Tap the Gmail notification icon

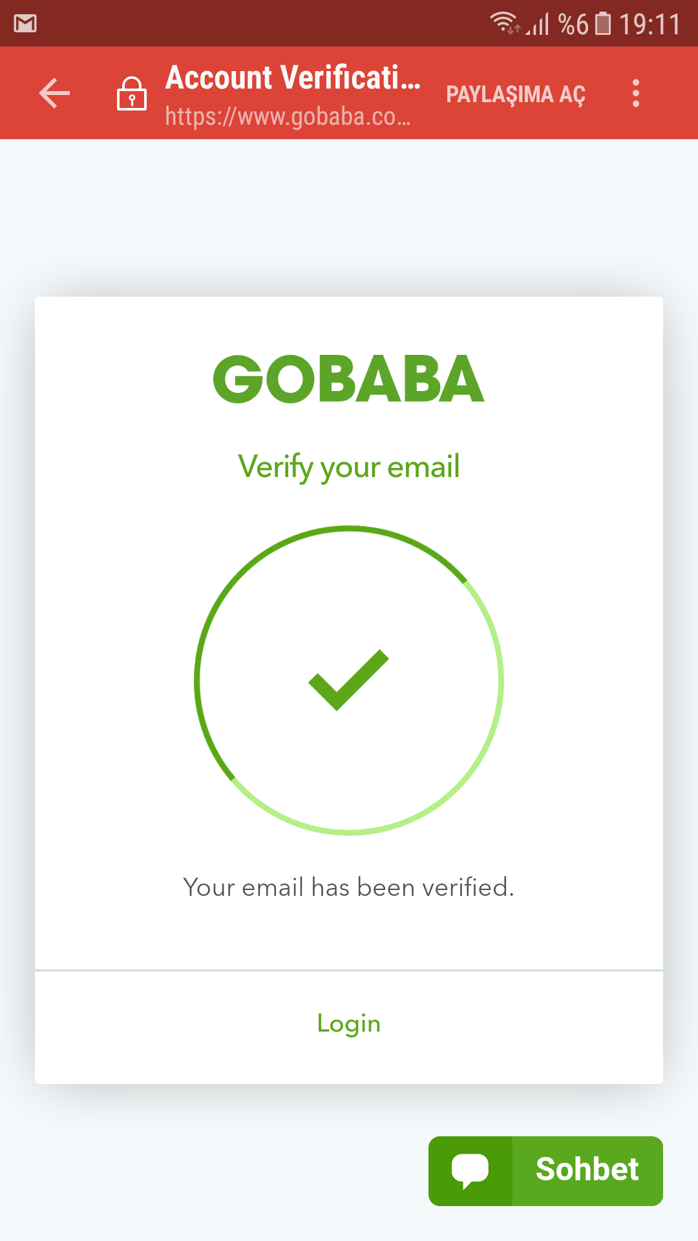tap(25, 24)
